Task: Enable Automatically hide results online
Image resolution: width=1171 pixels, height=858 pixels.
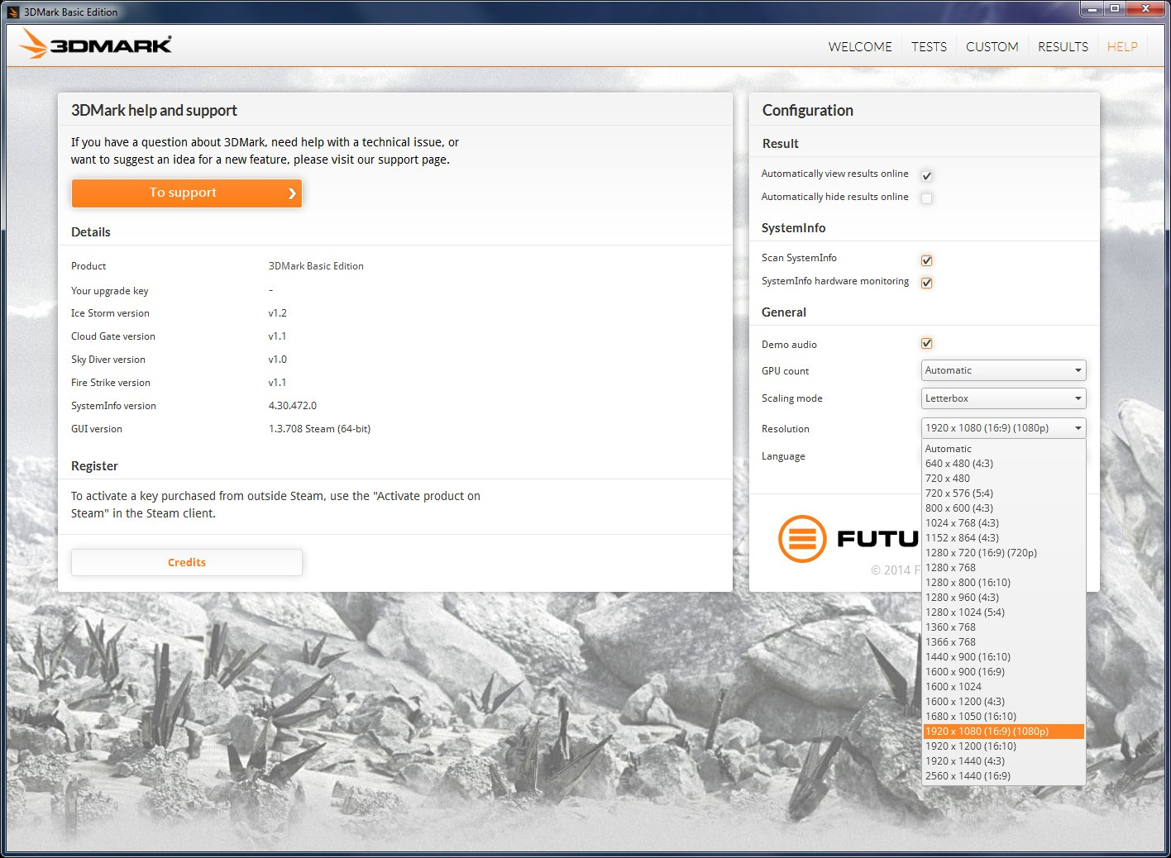Action: coord(926,198)
